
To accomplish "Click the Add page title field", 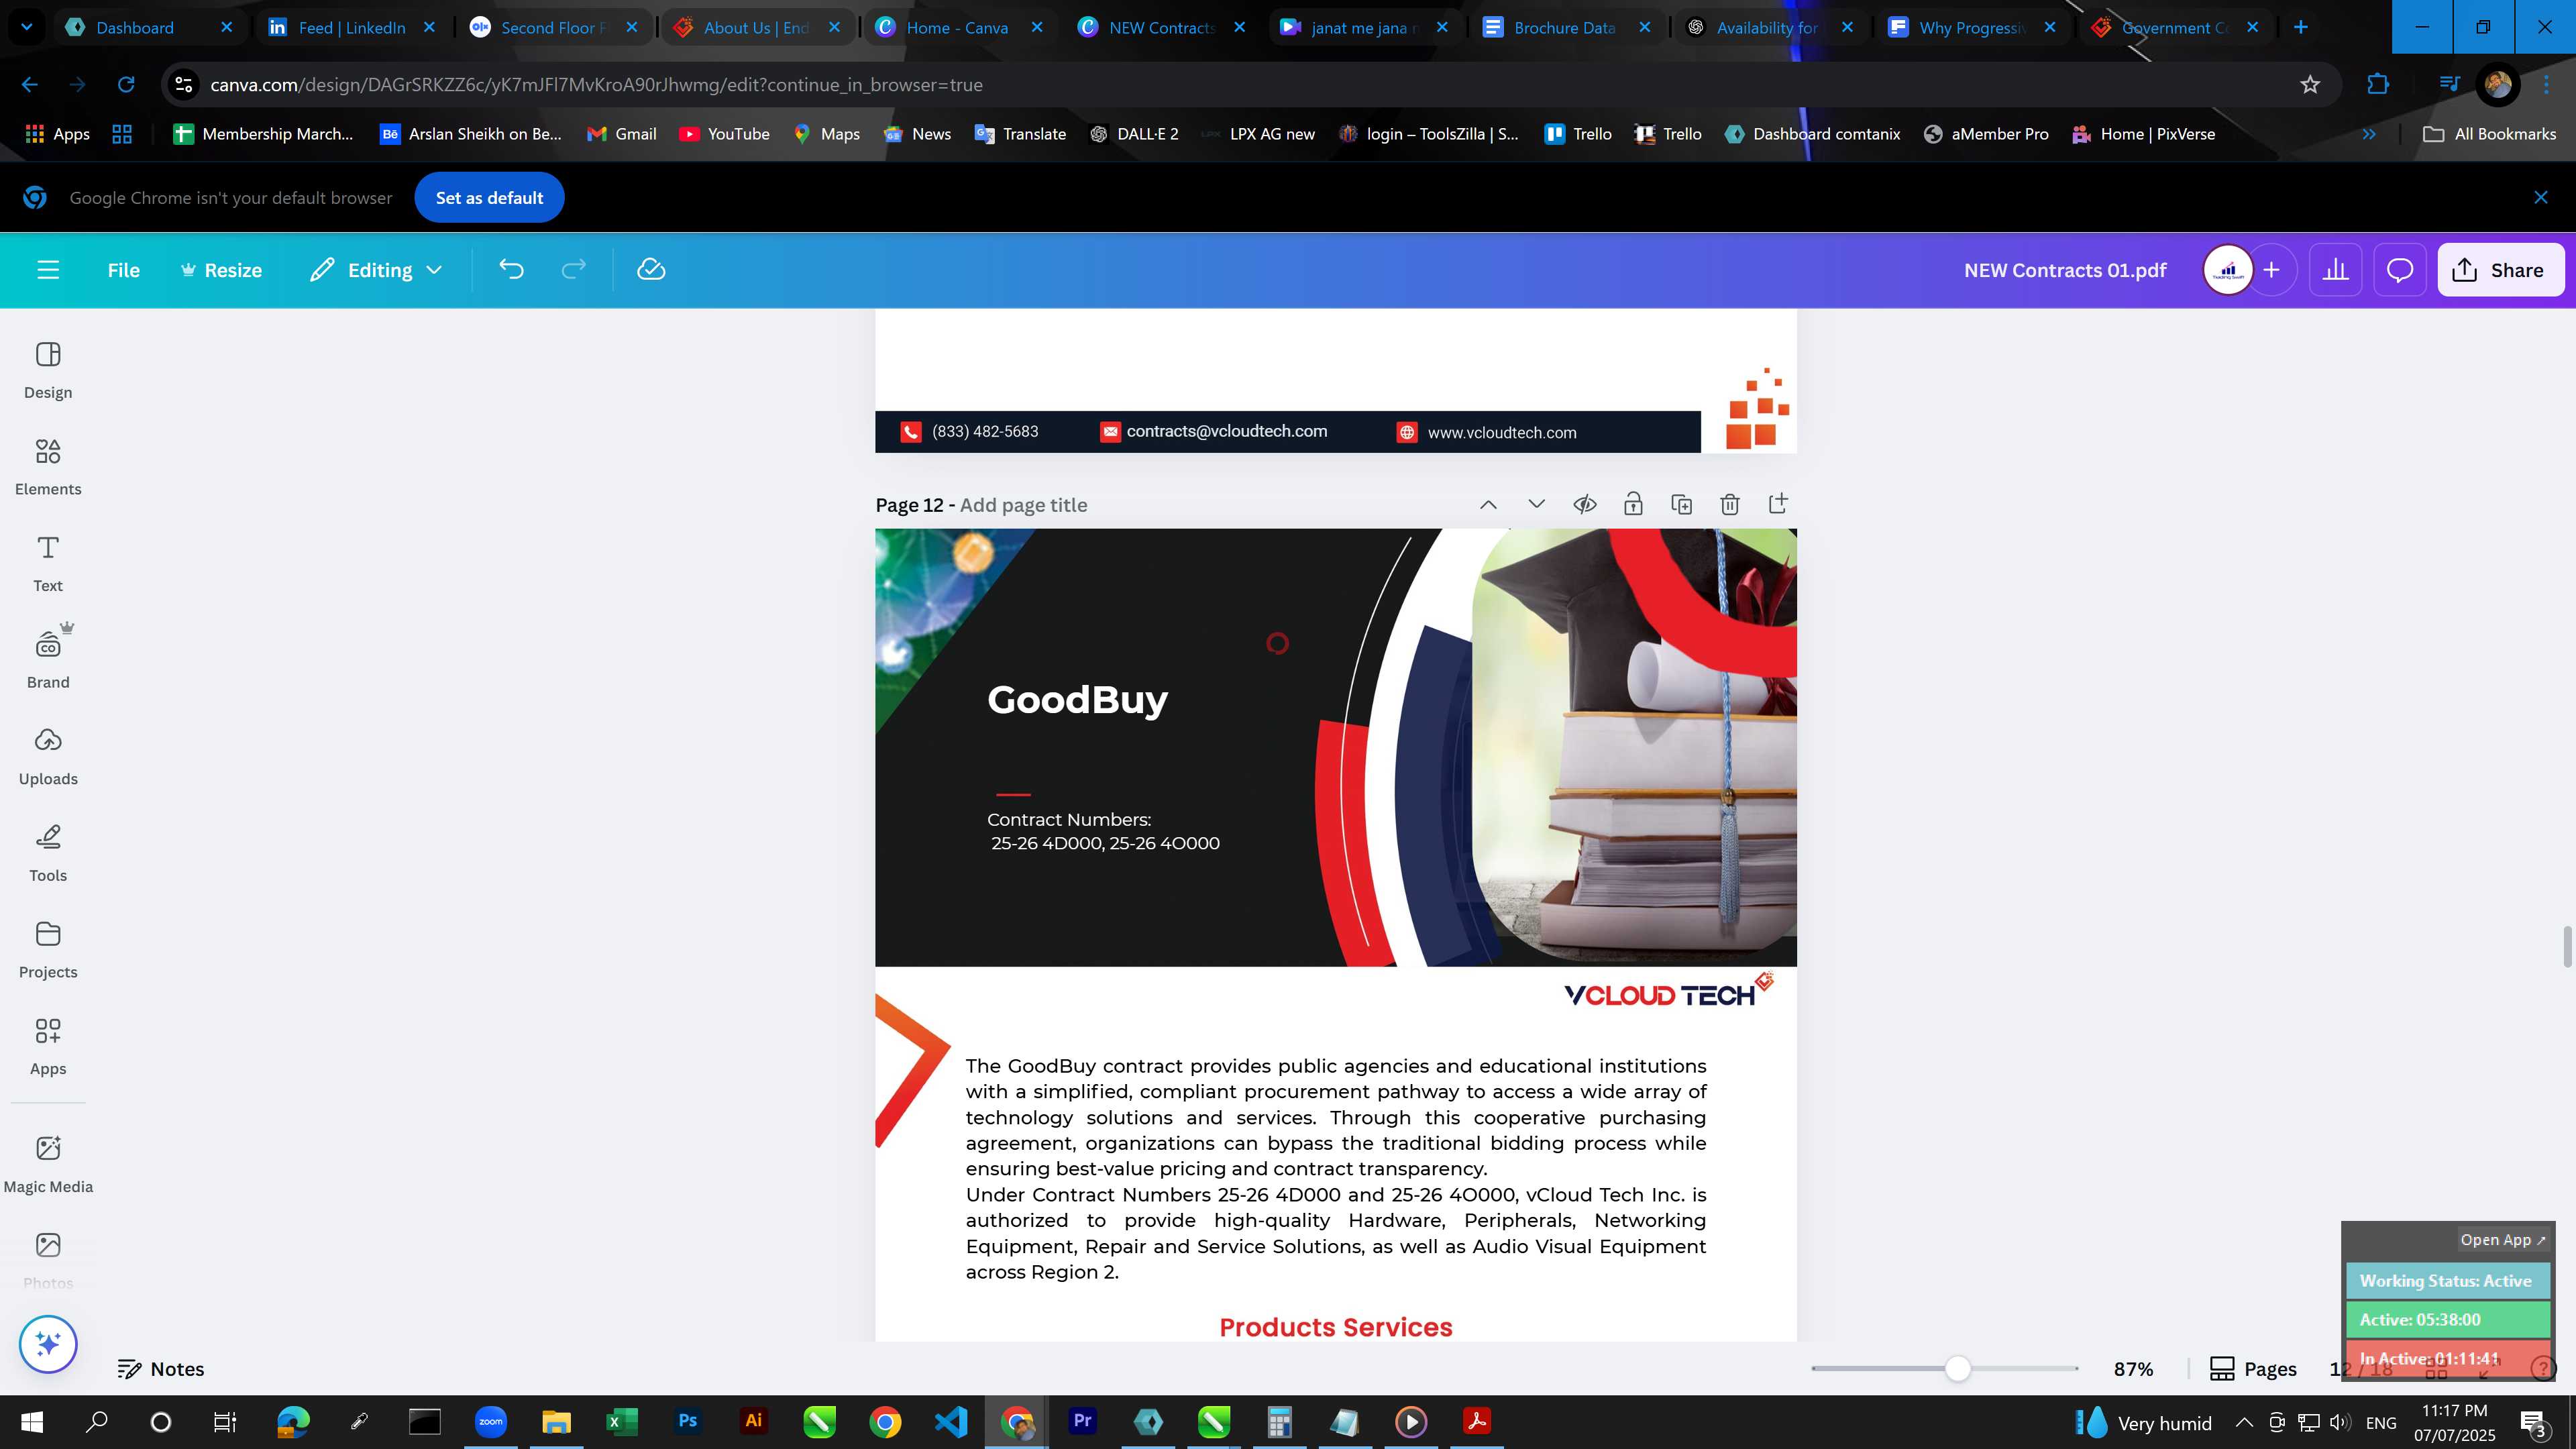I will (x=1023, y=505).
